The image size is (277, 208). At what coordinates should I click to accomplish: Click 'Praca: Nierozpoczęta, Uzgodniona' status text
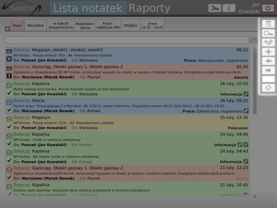click(x=216, y=61)
